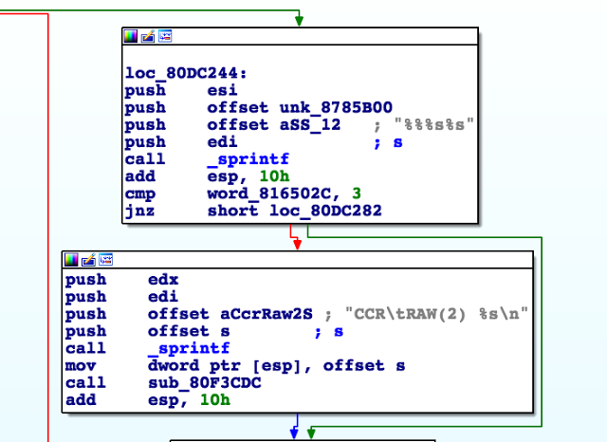Click the value 3 in the cmp line

(357, 193)
